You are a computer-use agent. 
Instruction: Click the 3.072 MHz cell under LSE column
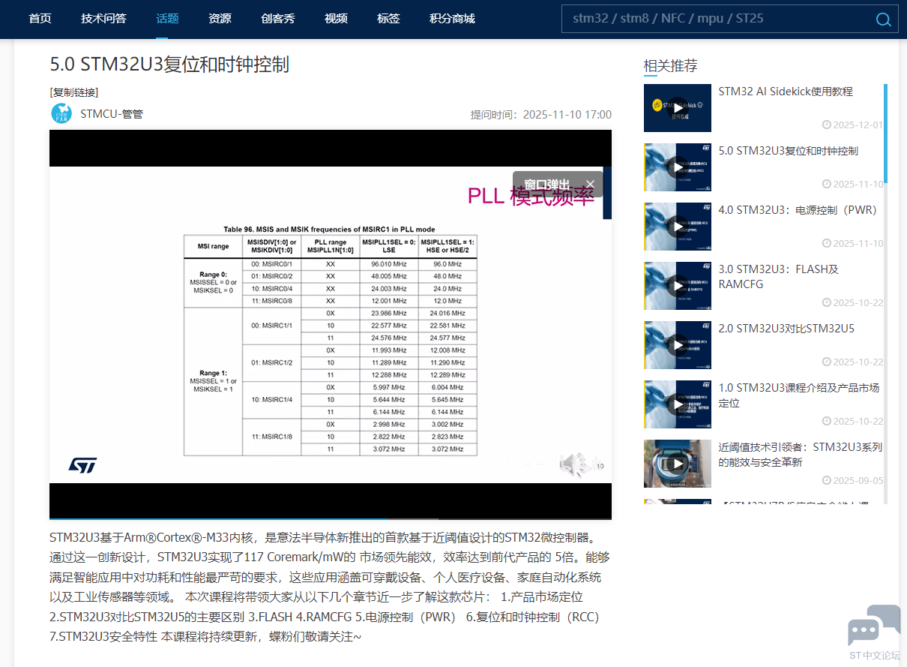point(388,449)
